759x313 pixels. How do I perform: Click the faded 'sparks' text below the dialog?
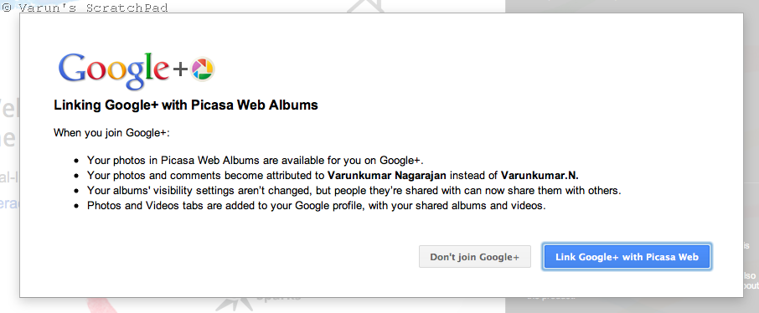(x=278, y=298)
